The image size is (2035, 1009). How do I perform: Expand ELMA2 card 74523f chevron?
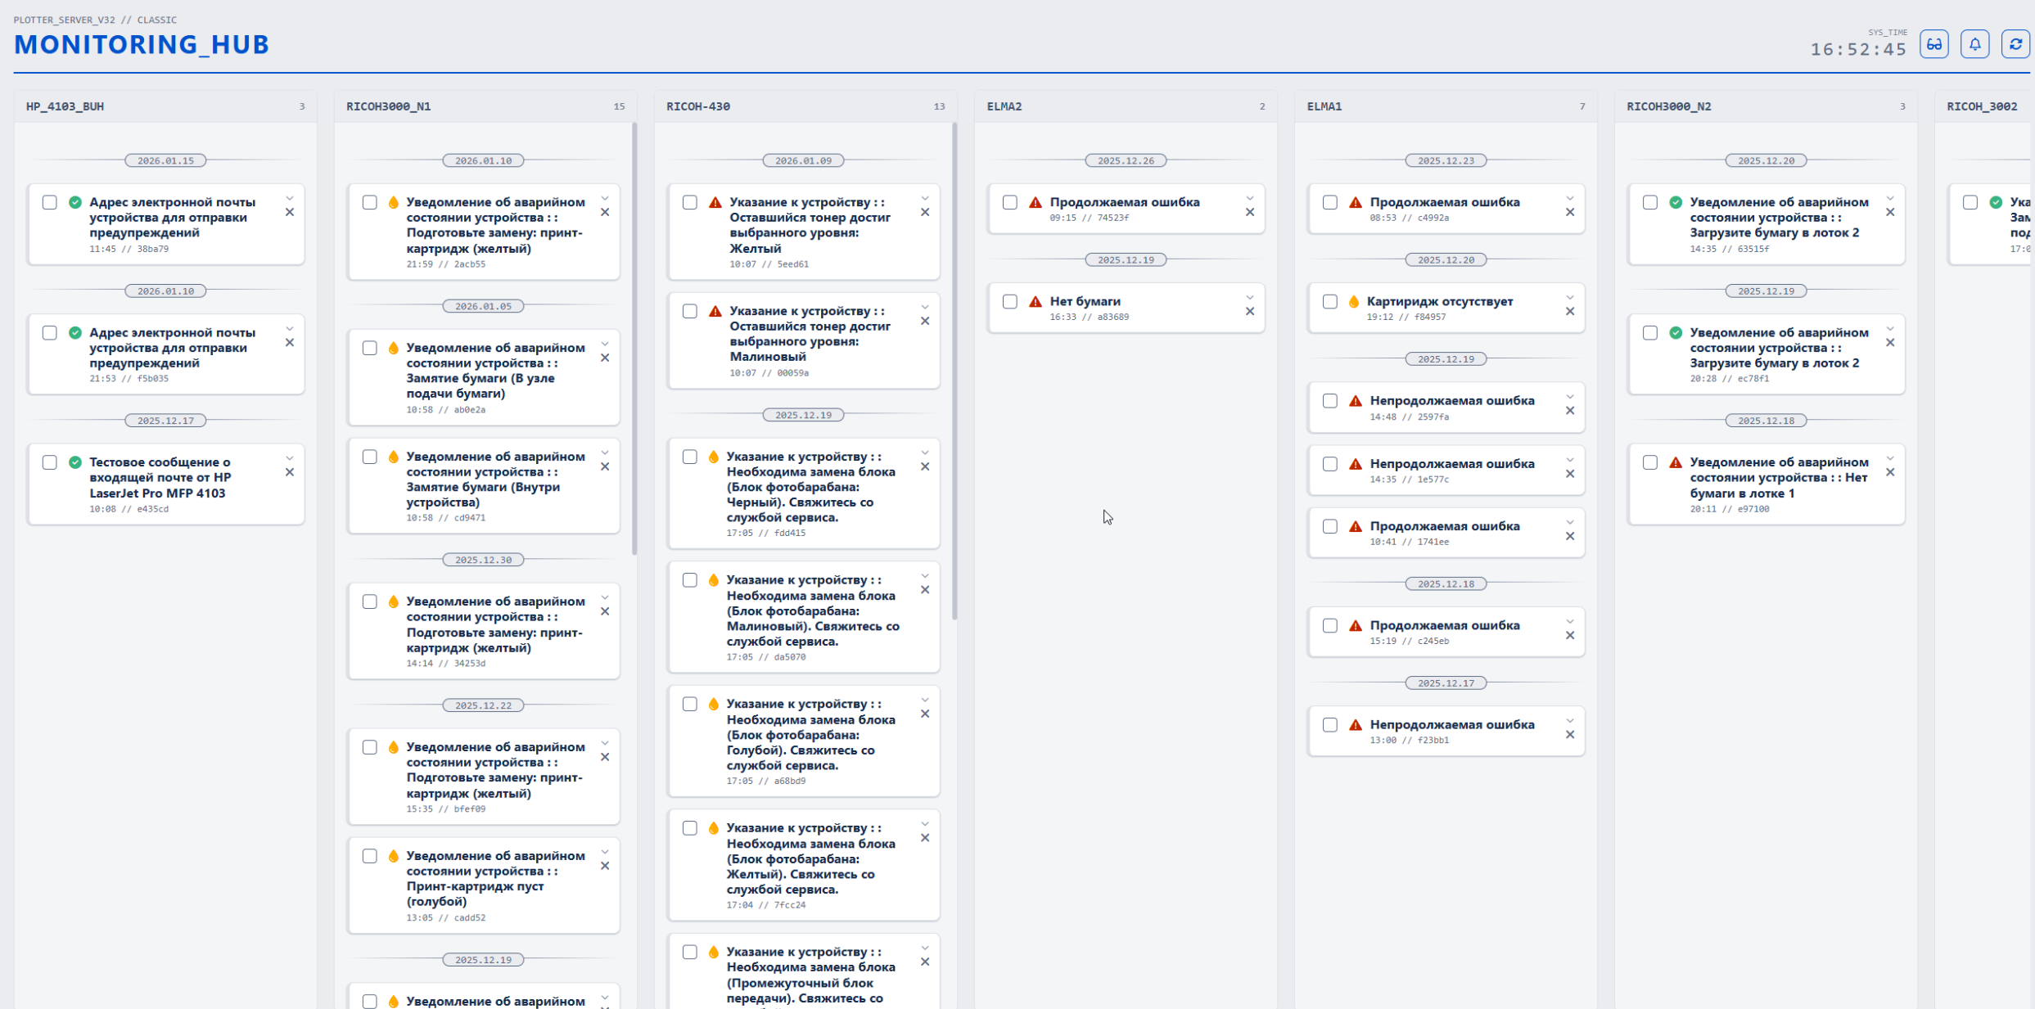tap(1250, 198)
